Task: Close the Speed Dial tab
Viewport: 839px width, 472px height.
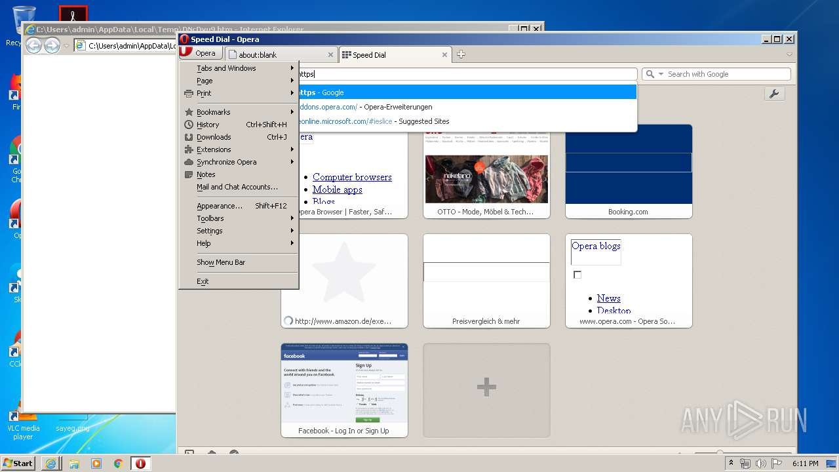Action: click(444, 55)
